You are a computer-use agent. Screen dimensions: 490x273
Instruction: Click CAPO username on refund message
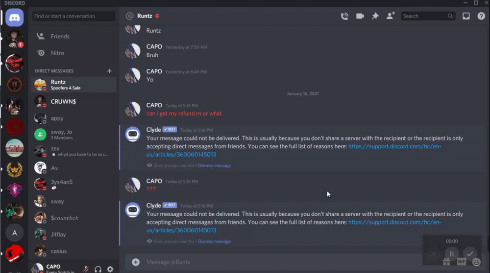click(x=154, y=105)
